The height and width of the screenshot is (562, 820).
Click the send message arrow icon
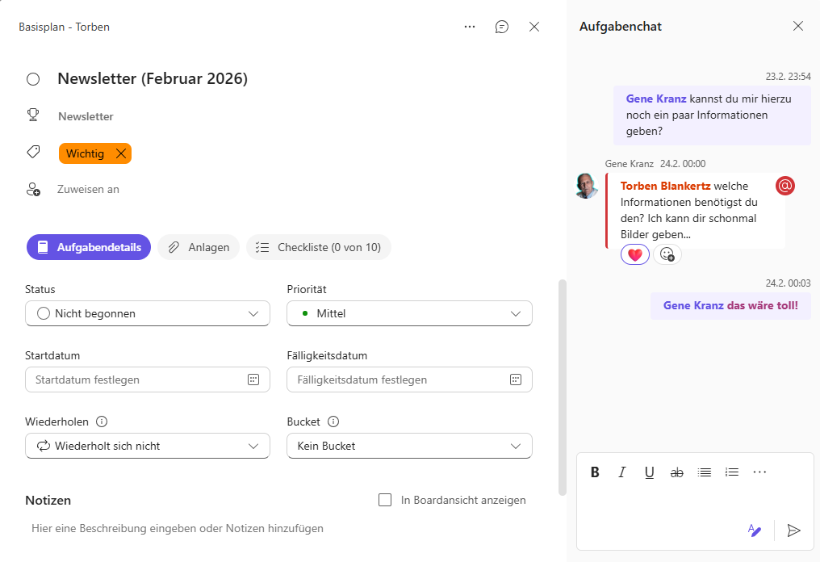click(x=794, y=530)
